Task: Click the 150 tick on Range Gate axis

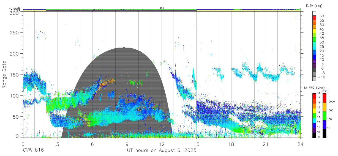Action: (x=14, y=75)
